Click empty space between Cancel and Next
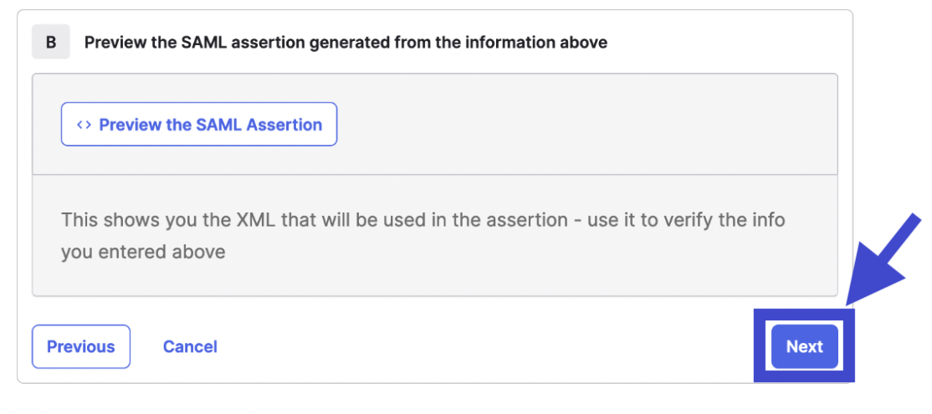The height and width of the screenshot is (414, 932). click(485, 346)
